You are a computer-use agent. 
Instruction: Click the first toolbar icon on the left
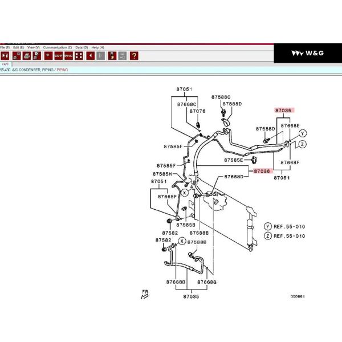coord(5,55)
